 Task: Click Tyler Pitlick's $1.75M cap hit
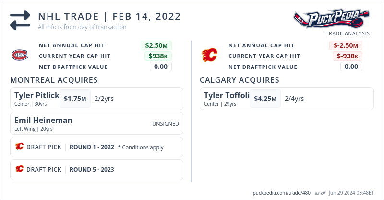pyautogui.click(x=75, y=99)
